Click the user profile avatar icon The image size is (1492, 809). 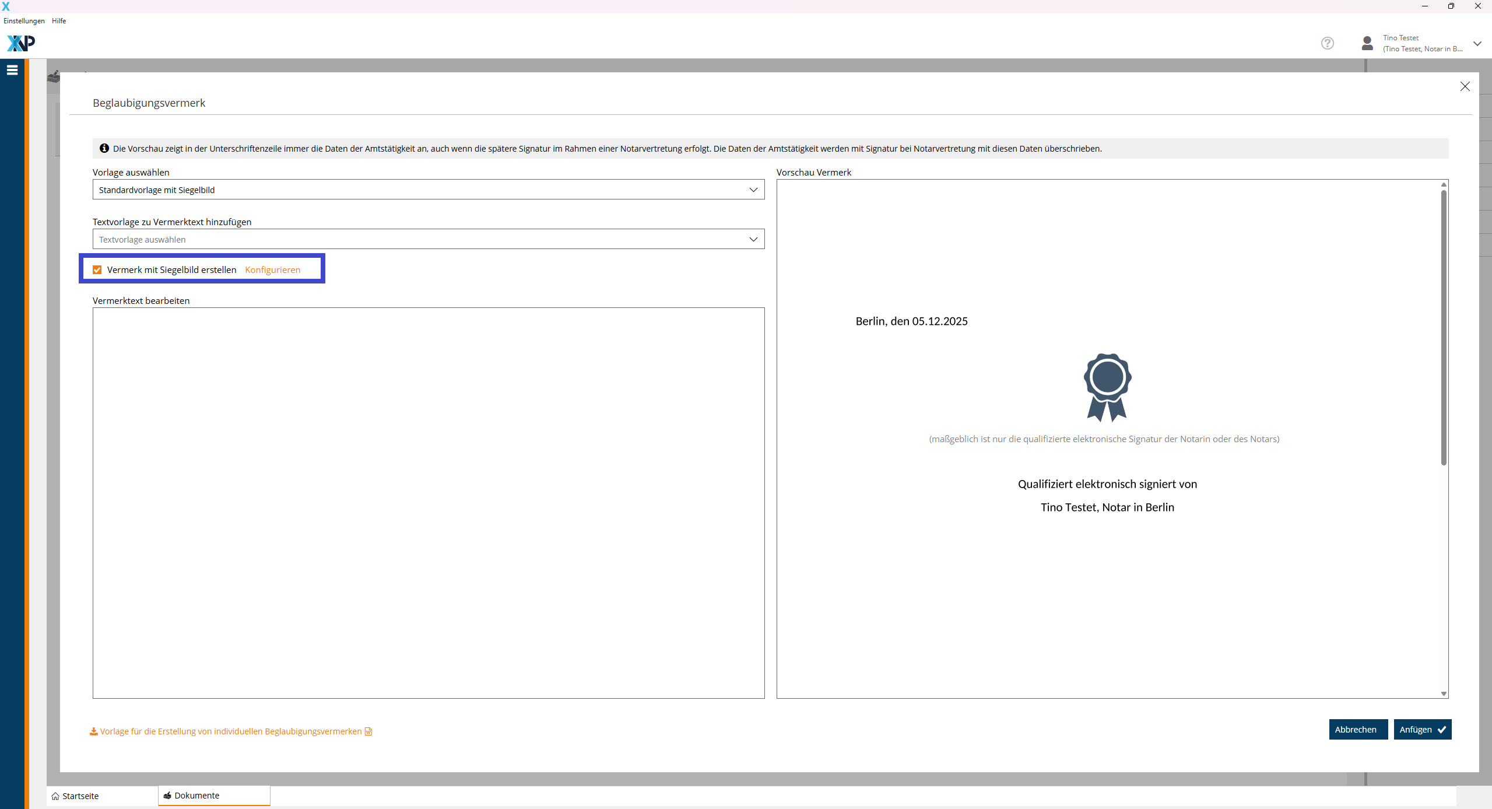1367,43
